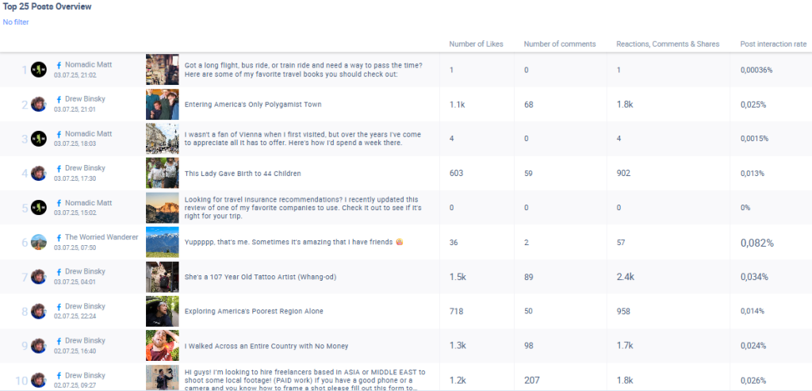The image size is (812, 391).
Task: Open thumbnail of 107 Year Old Tattoo Artist post
Action: pyautogui.click(x=162, y=277)
